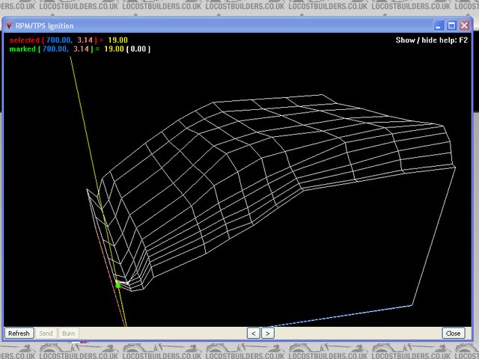Click the Burn button
479x359 pixels.
68,334
